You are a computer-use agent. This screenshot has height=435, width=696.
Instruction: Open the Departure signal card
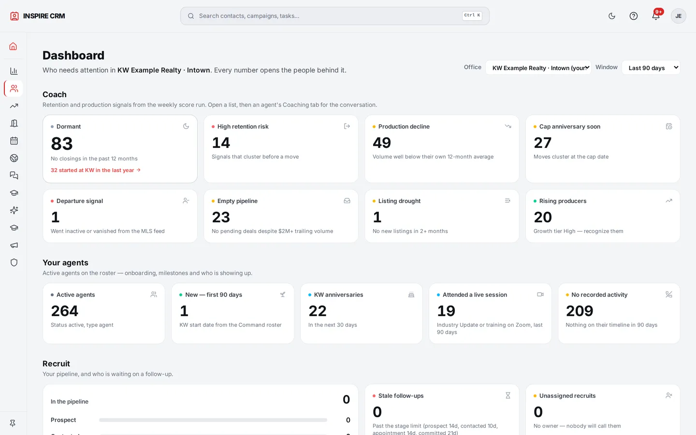tap(120, 216)
